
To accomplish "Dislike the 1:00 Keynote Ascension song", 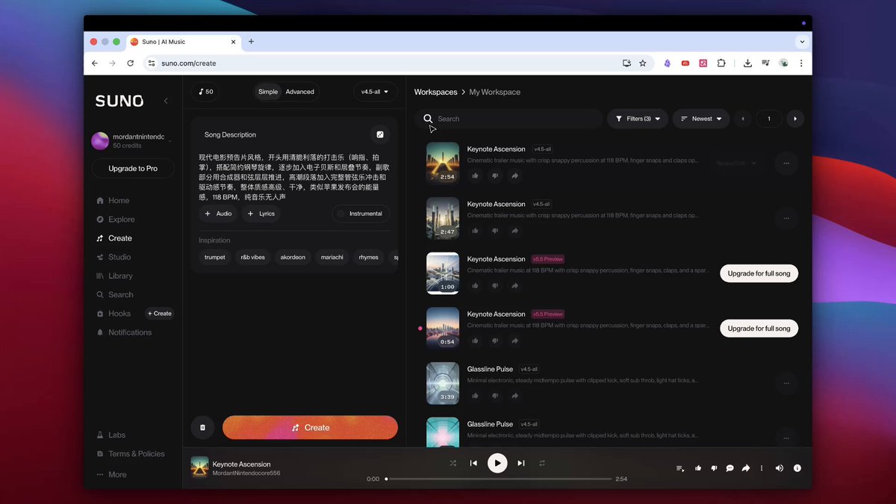I will tap(495, 286).
